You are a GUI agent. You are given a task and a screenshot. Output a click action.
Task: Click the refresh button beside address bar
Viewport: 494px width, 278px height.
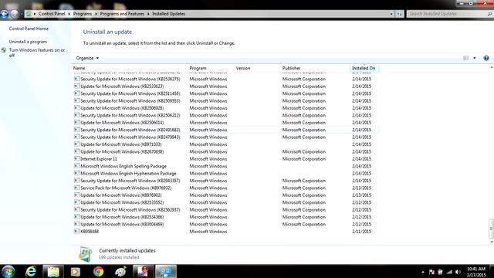pos(400,14)
